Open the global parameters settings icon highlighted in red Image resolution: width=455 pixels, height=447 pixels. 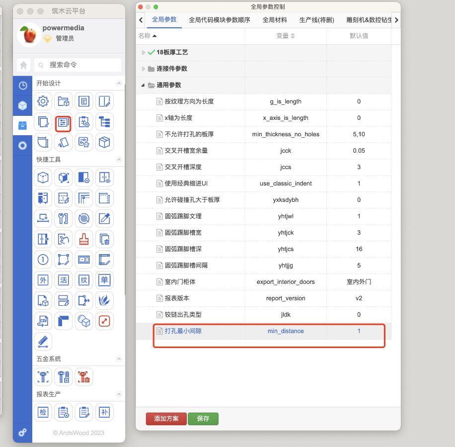63,122
